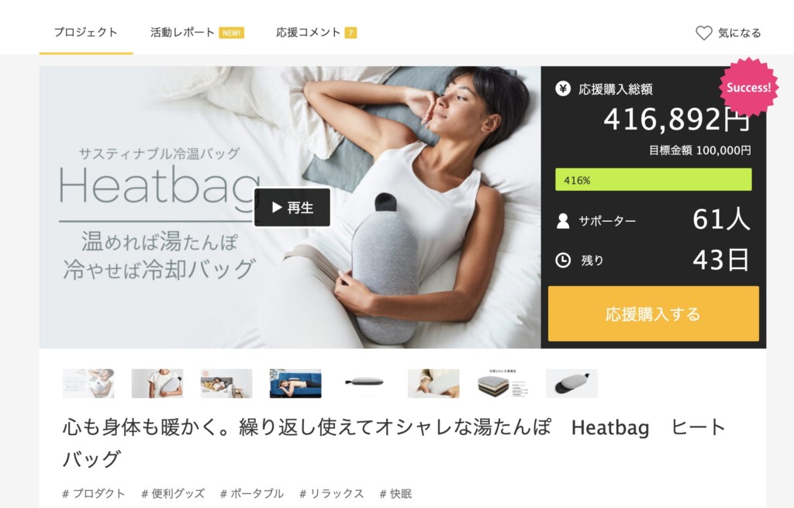This screenshot has width=794, height=508.
Task: Select the stacked fabric colors thumbnail
Action: click(502, 383)
